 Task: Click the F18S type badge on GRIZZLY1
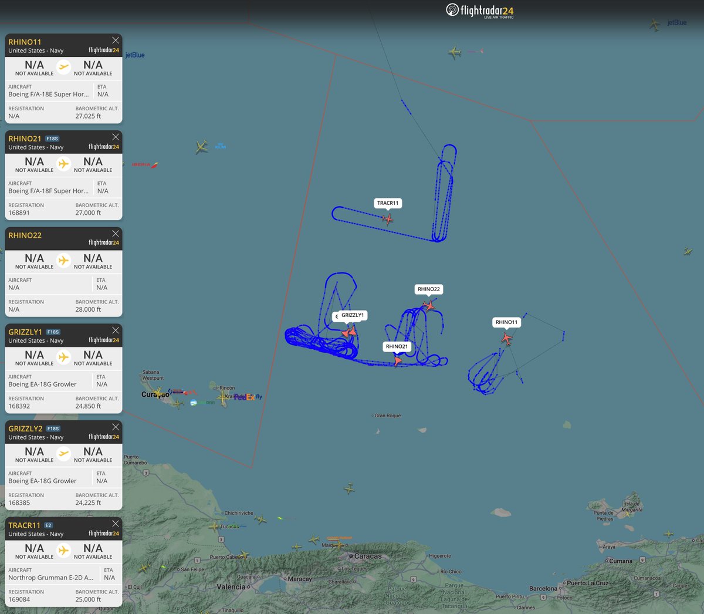click(x=53, y=332)
